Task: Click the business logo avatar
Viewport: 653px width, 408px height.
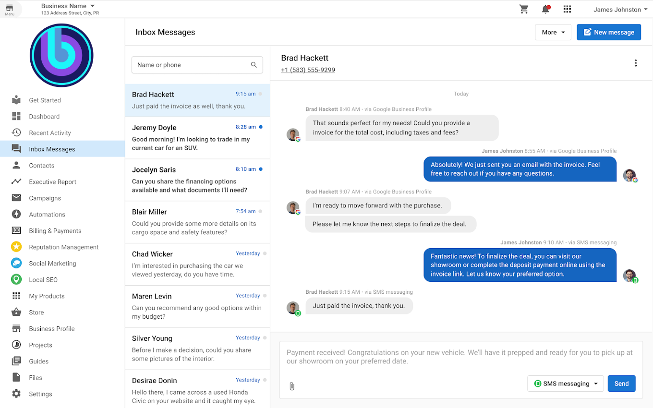Action: pos(61,55)
